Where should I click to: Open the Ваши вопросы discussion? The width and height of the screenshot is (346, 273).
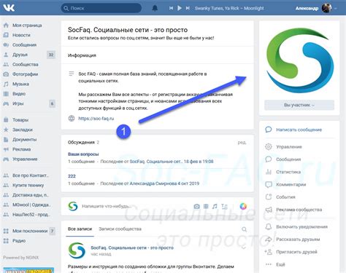[83, 154]
